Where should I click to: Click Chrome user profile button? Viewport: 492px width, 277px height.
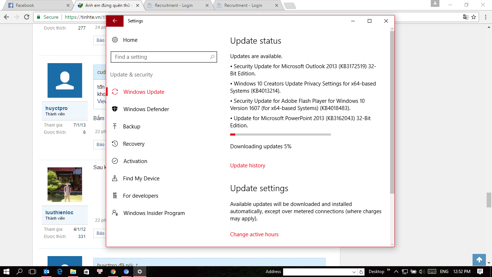tap(435, 3)
